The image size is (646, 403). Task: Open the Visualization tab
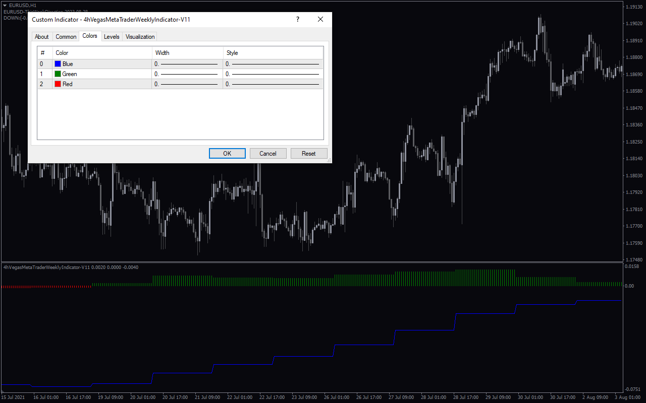click(140, 37)
